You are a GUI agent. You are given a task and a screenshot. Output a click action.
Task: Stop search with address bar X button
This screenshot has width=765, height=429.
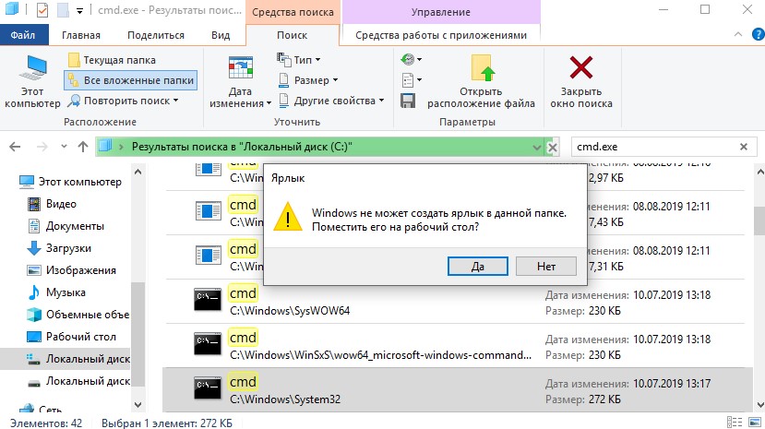pos(552,148)
